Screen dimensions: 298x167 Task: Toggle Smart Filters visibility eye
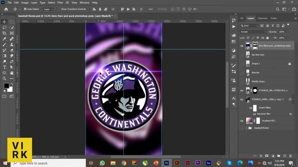point(251,108)
